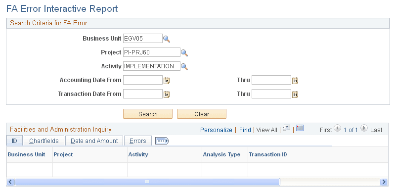Viewport: 395px width, 190px height.
Task: Click the '1 of 1' row counter
Action: coord(351,130)
